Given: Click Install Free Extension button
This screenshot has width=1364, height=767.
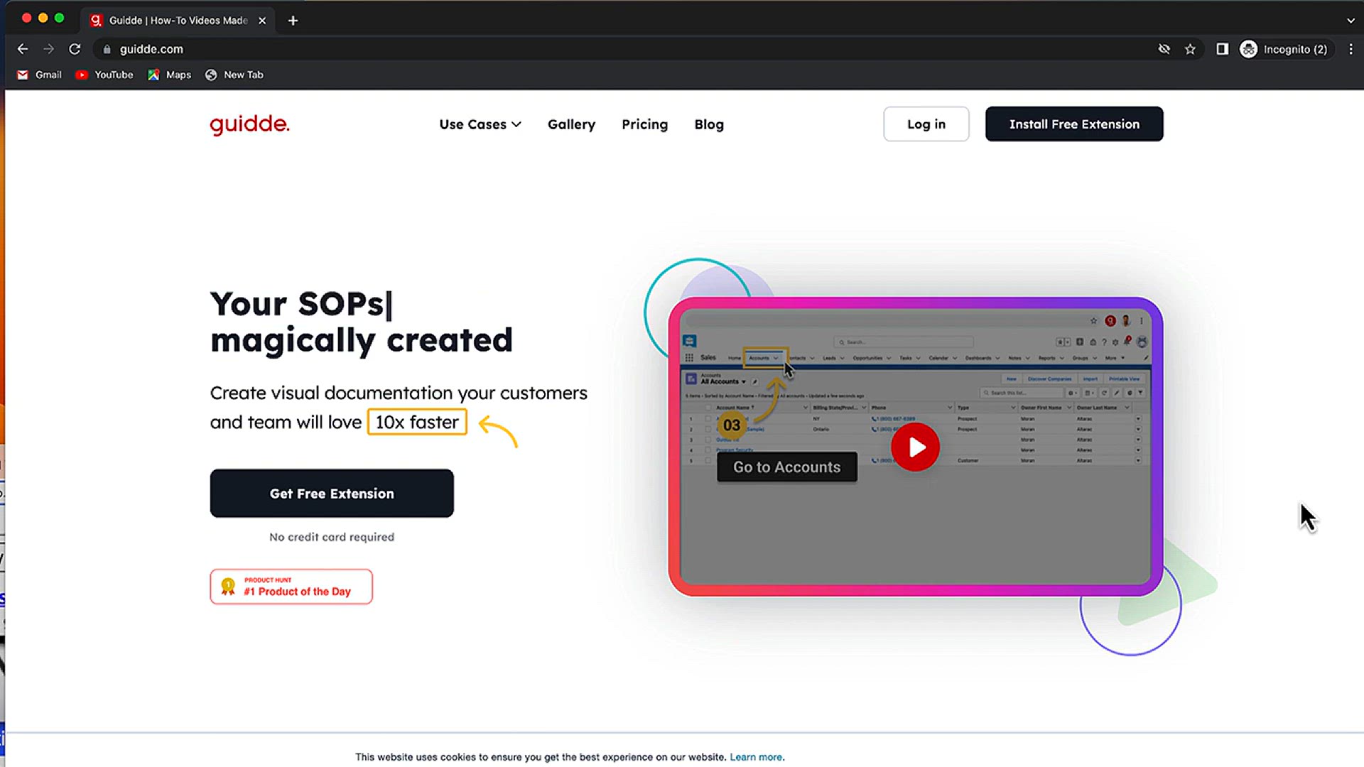Looking at the screenshot, I should click(1074, 124).
